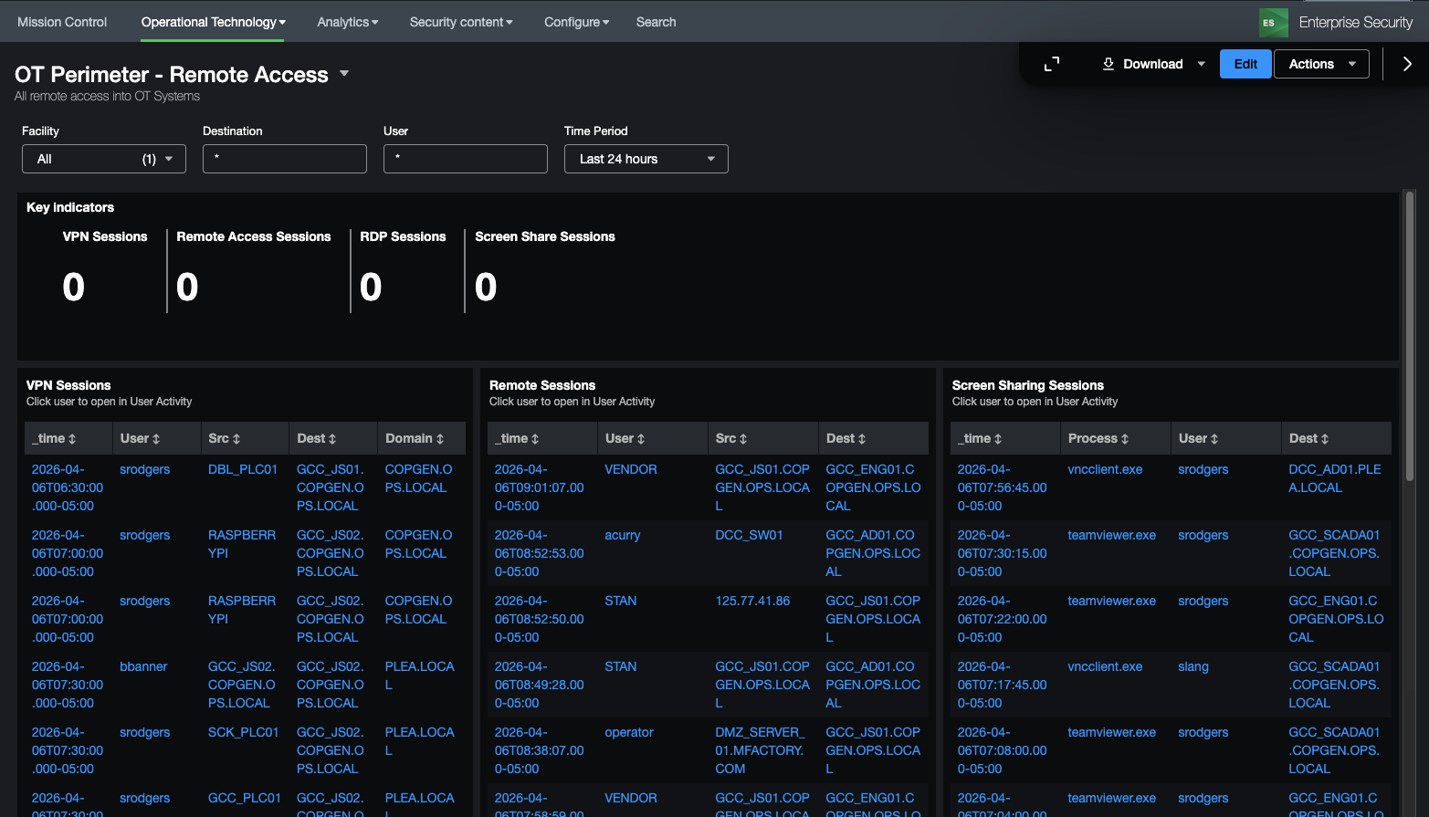Image resolution: width=1429 pixels, height=817 pixels.
Task: Open the Security content menu
Action: point(460,22)
